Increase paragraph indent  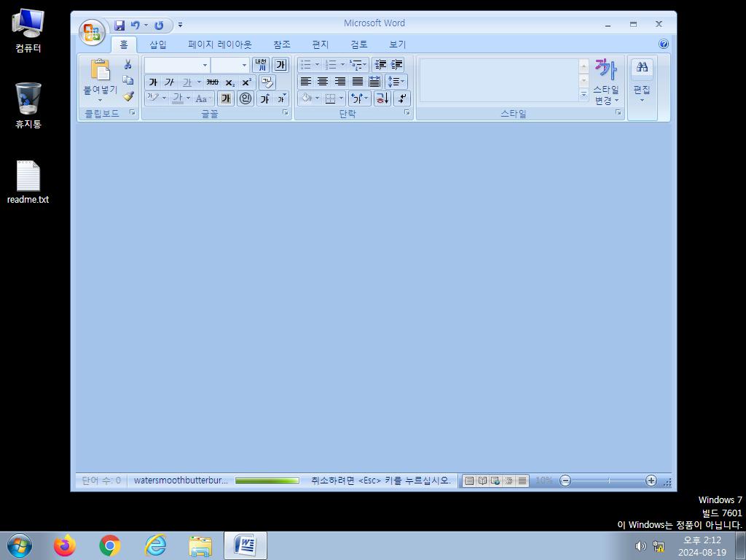point(396,64)
